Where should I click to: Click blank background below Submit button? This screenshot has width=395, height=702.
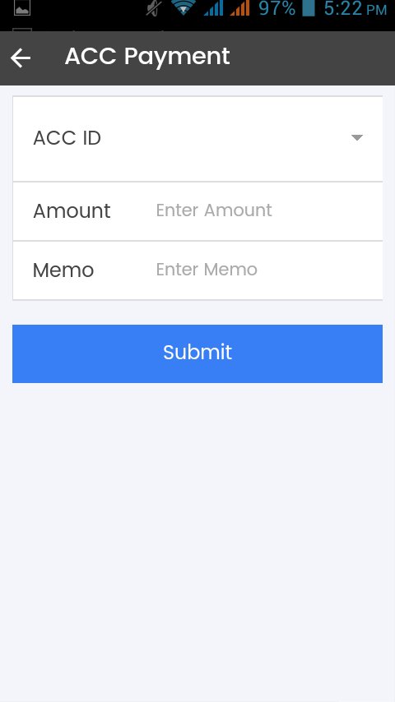point(197,538)
